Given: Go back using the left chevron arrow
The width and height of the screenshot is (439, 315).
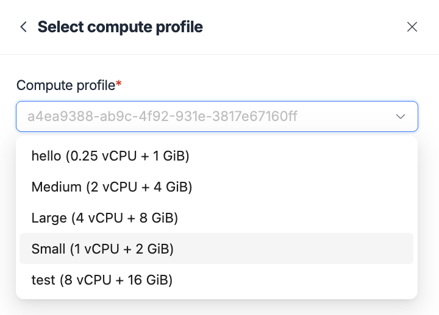Looking at the screenshot, I should (24, 27).
